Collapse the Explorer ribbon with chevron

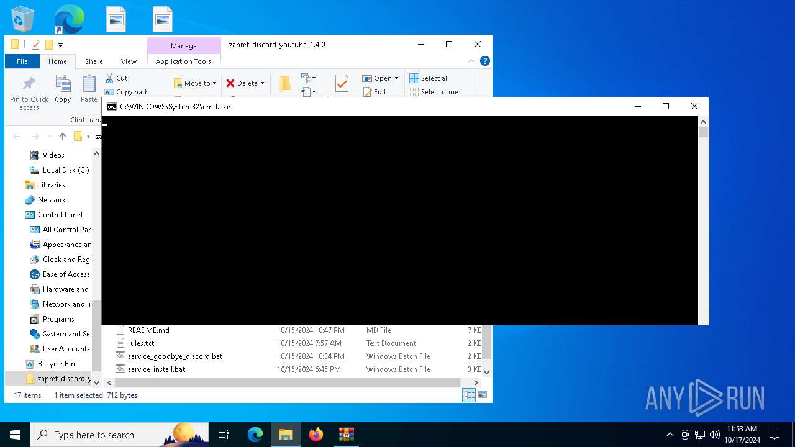[471, 61]
